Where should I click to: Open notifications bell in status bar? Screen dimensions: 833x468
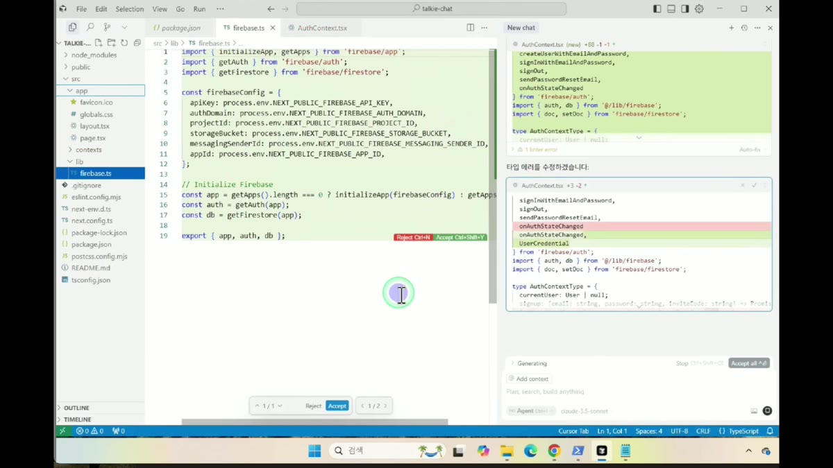coord(770,431)
